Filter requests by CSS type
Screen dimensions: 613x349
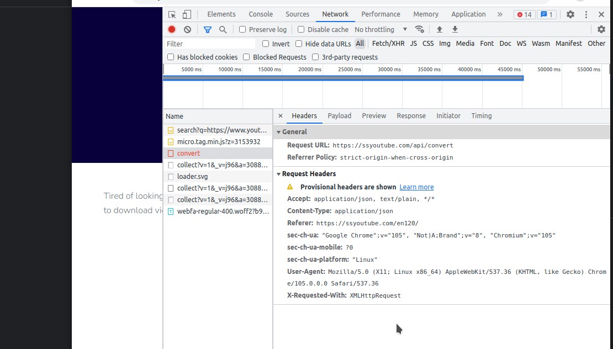coord(428,44)
